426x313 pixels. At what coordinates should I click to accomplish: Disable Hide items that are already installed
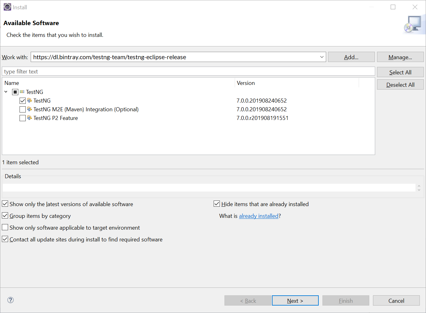tap(216, 203)
